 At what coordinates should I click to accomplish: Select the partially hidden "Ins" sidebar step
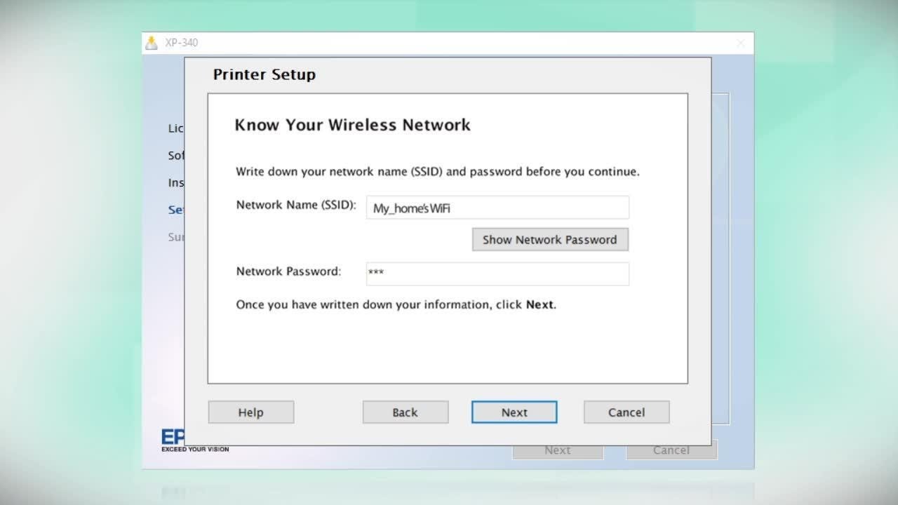coord(175,182)
